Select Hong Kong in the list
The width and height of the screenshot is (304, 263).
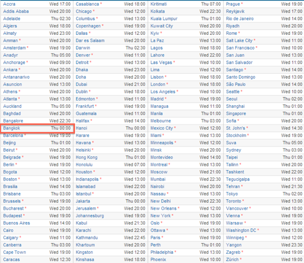[x=87, y=157]
